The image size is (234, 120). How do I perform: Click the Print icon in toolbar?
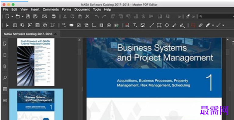tap(54, 16)
